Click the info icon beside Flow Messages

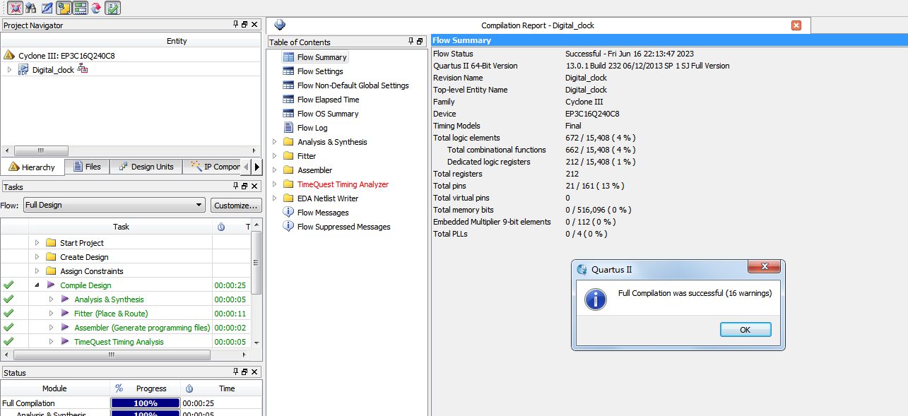click(x=288, y=212)
